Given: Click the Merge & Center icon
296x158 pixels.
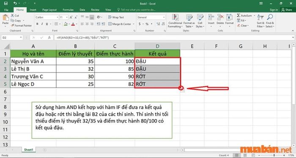Looking at the screenshot, I should [x=110, y=24].
